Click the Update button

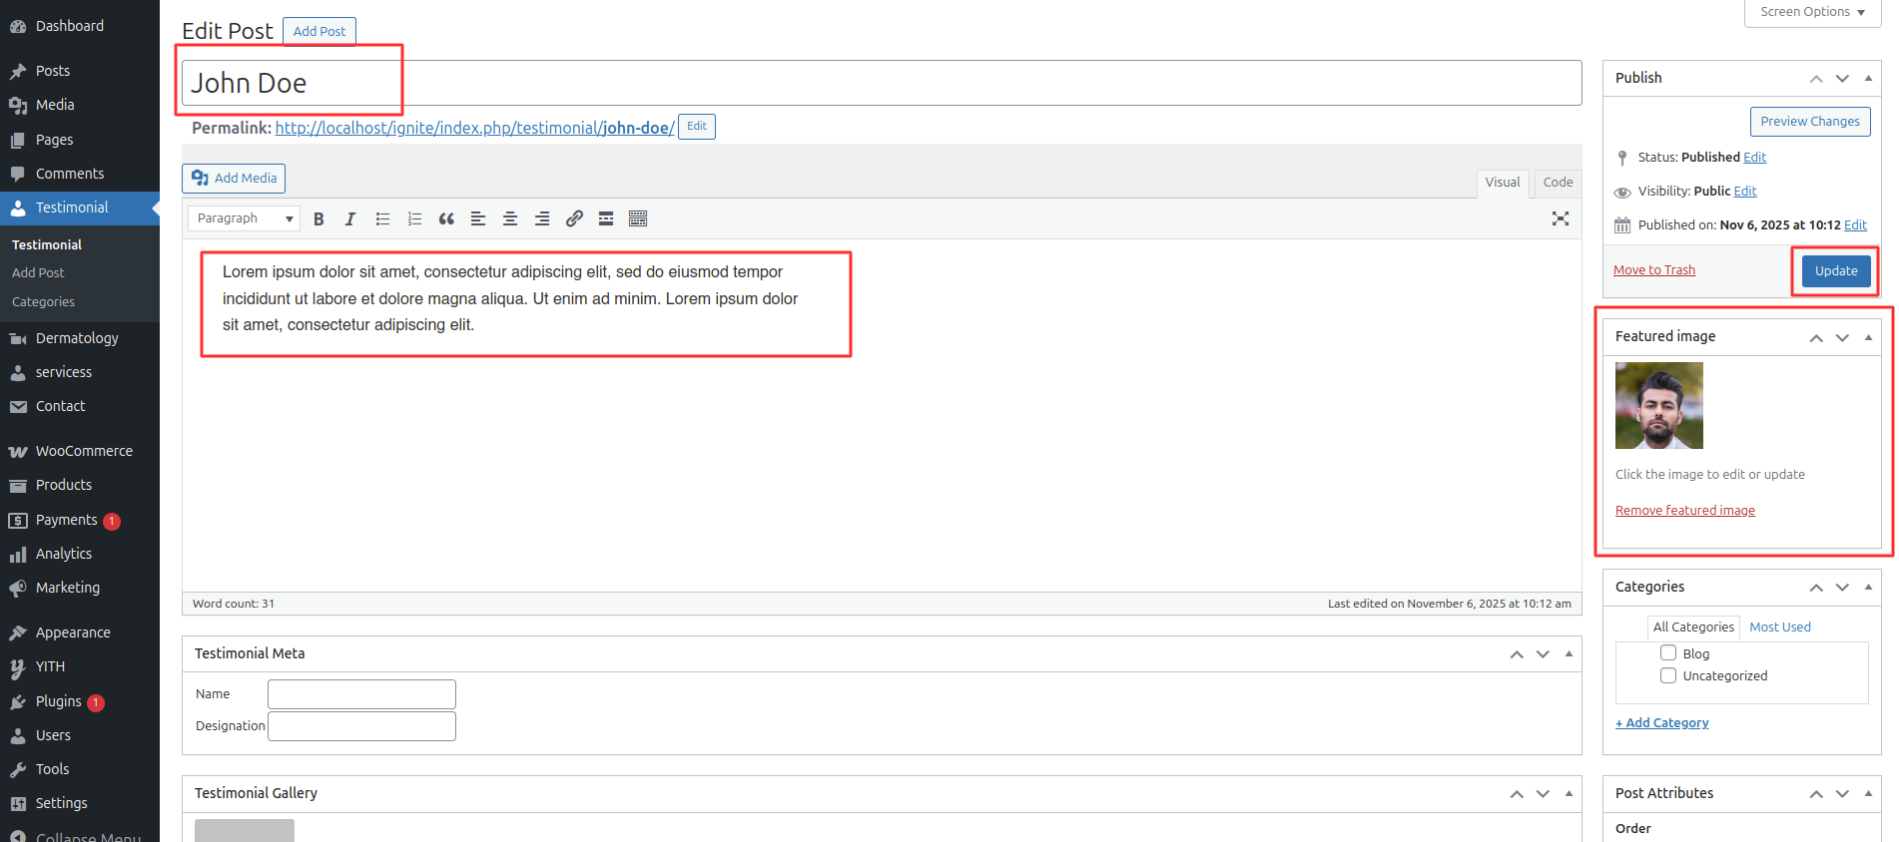point(1835,271)
